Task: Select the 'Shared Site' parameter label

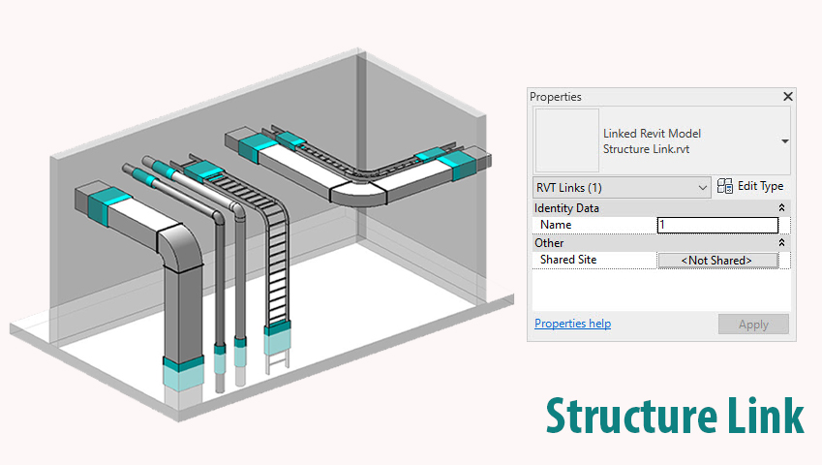Action: point(568,260)
